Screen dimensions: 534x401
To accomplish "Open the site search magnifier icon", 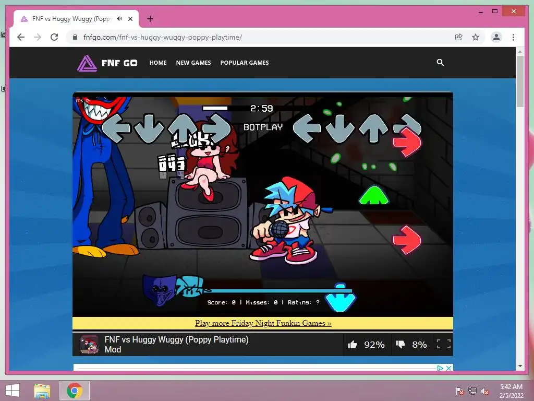I will [x=440, y=63].
